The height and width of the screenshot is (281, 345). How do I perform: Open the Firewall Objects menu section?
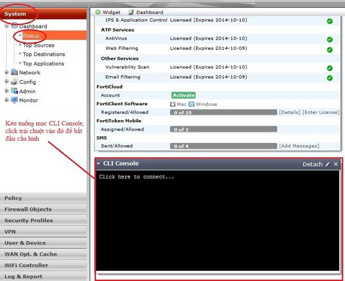coord(43,209)
